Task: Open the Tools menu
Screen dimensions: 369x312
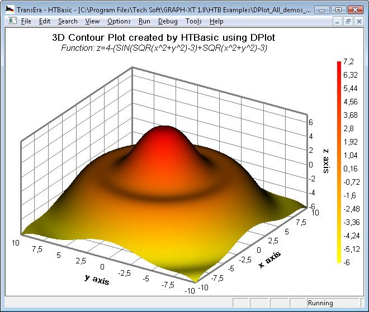Action: click(193, 21)
